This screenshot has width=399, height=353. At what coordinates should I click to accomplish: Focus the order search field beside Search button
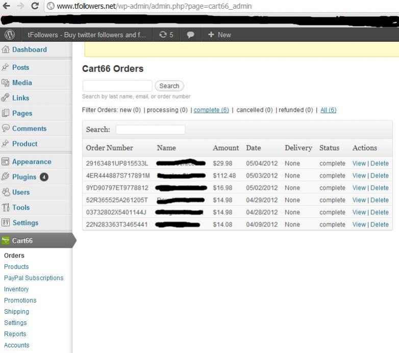click(x=117, y=86)
